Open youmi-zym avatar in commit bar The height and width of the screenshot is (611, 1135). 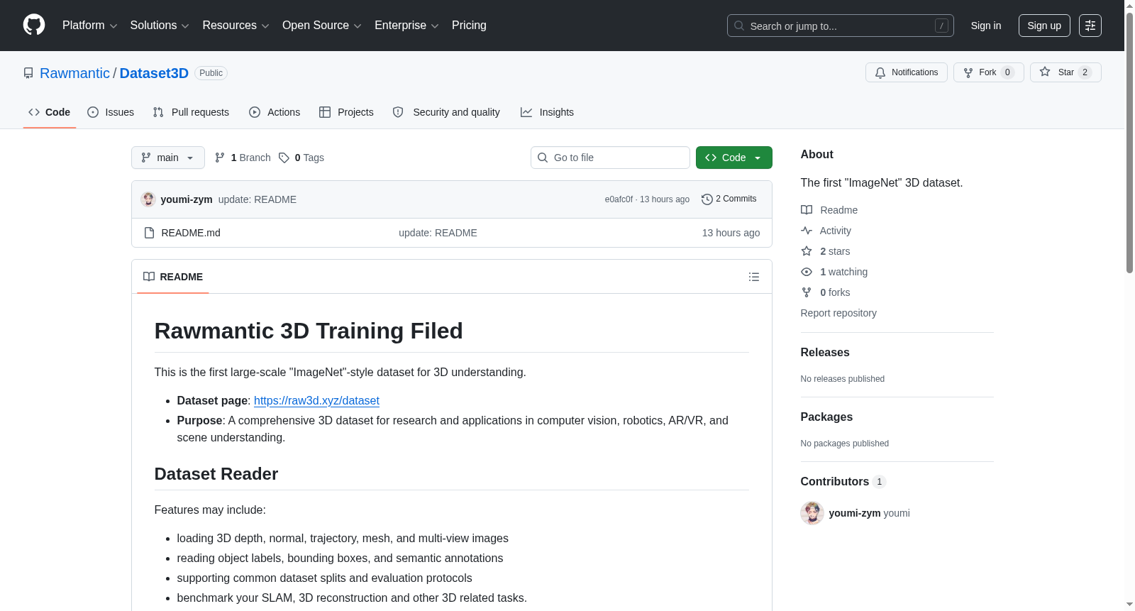(148, 199)
